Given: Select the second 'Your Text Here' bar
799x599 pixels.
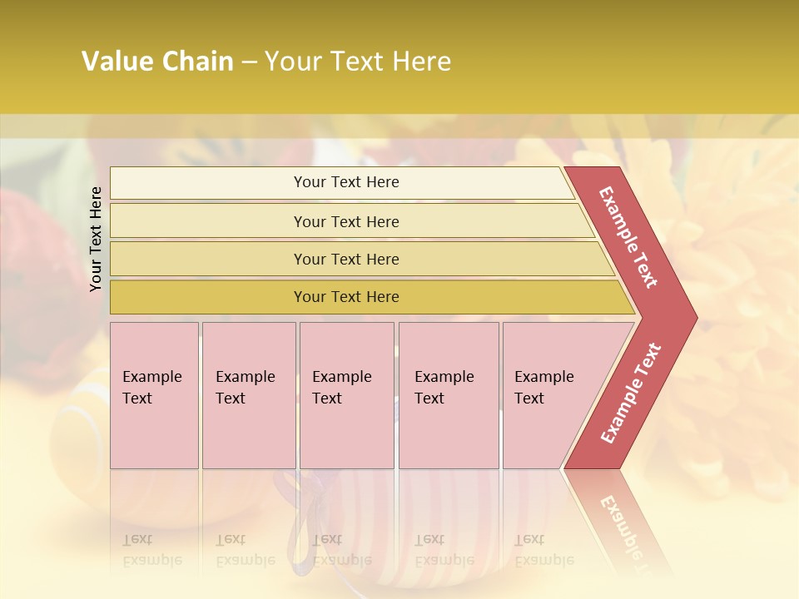Looking at the screenshot, I should 351,221.
